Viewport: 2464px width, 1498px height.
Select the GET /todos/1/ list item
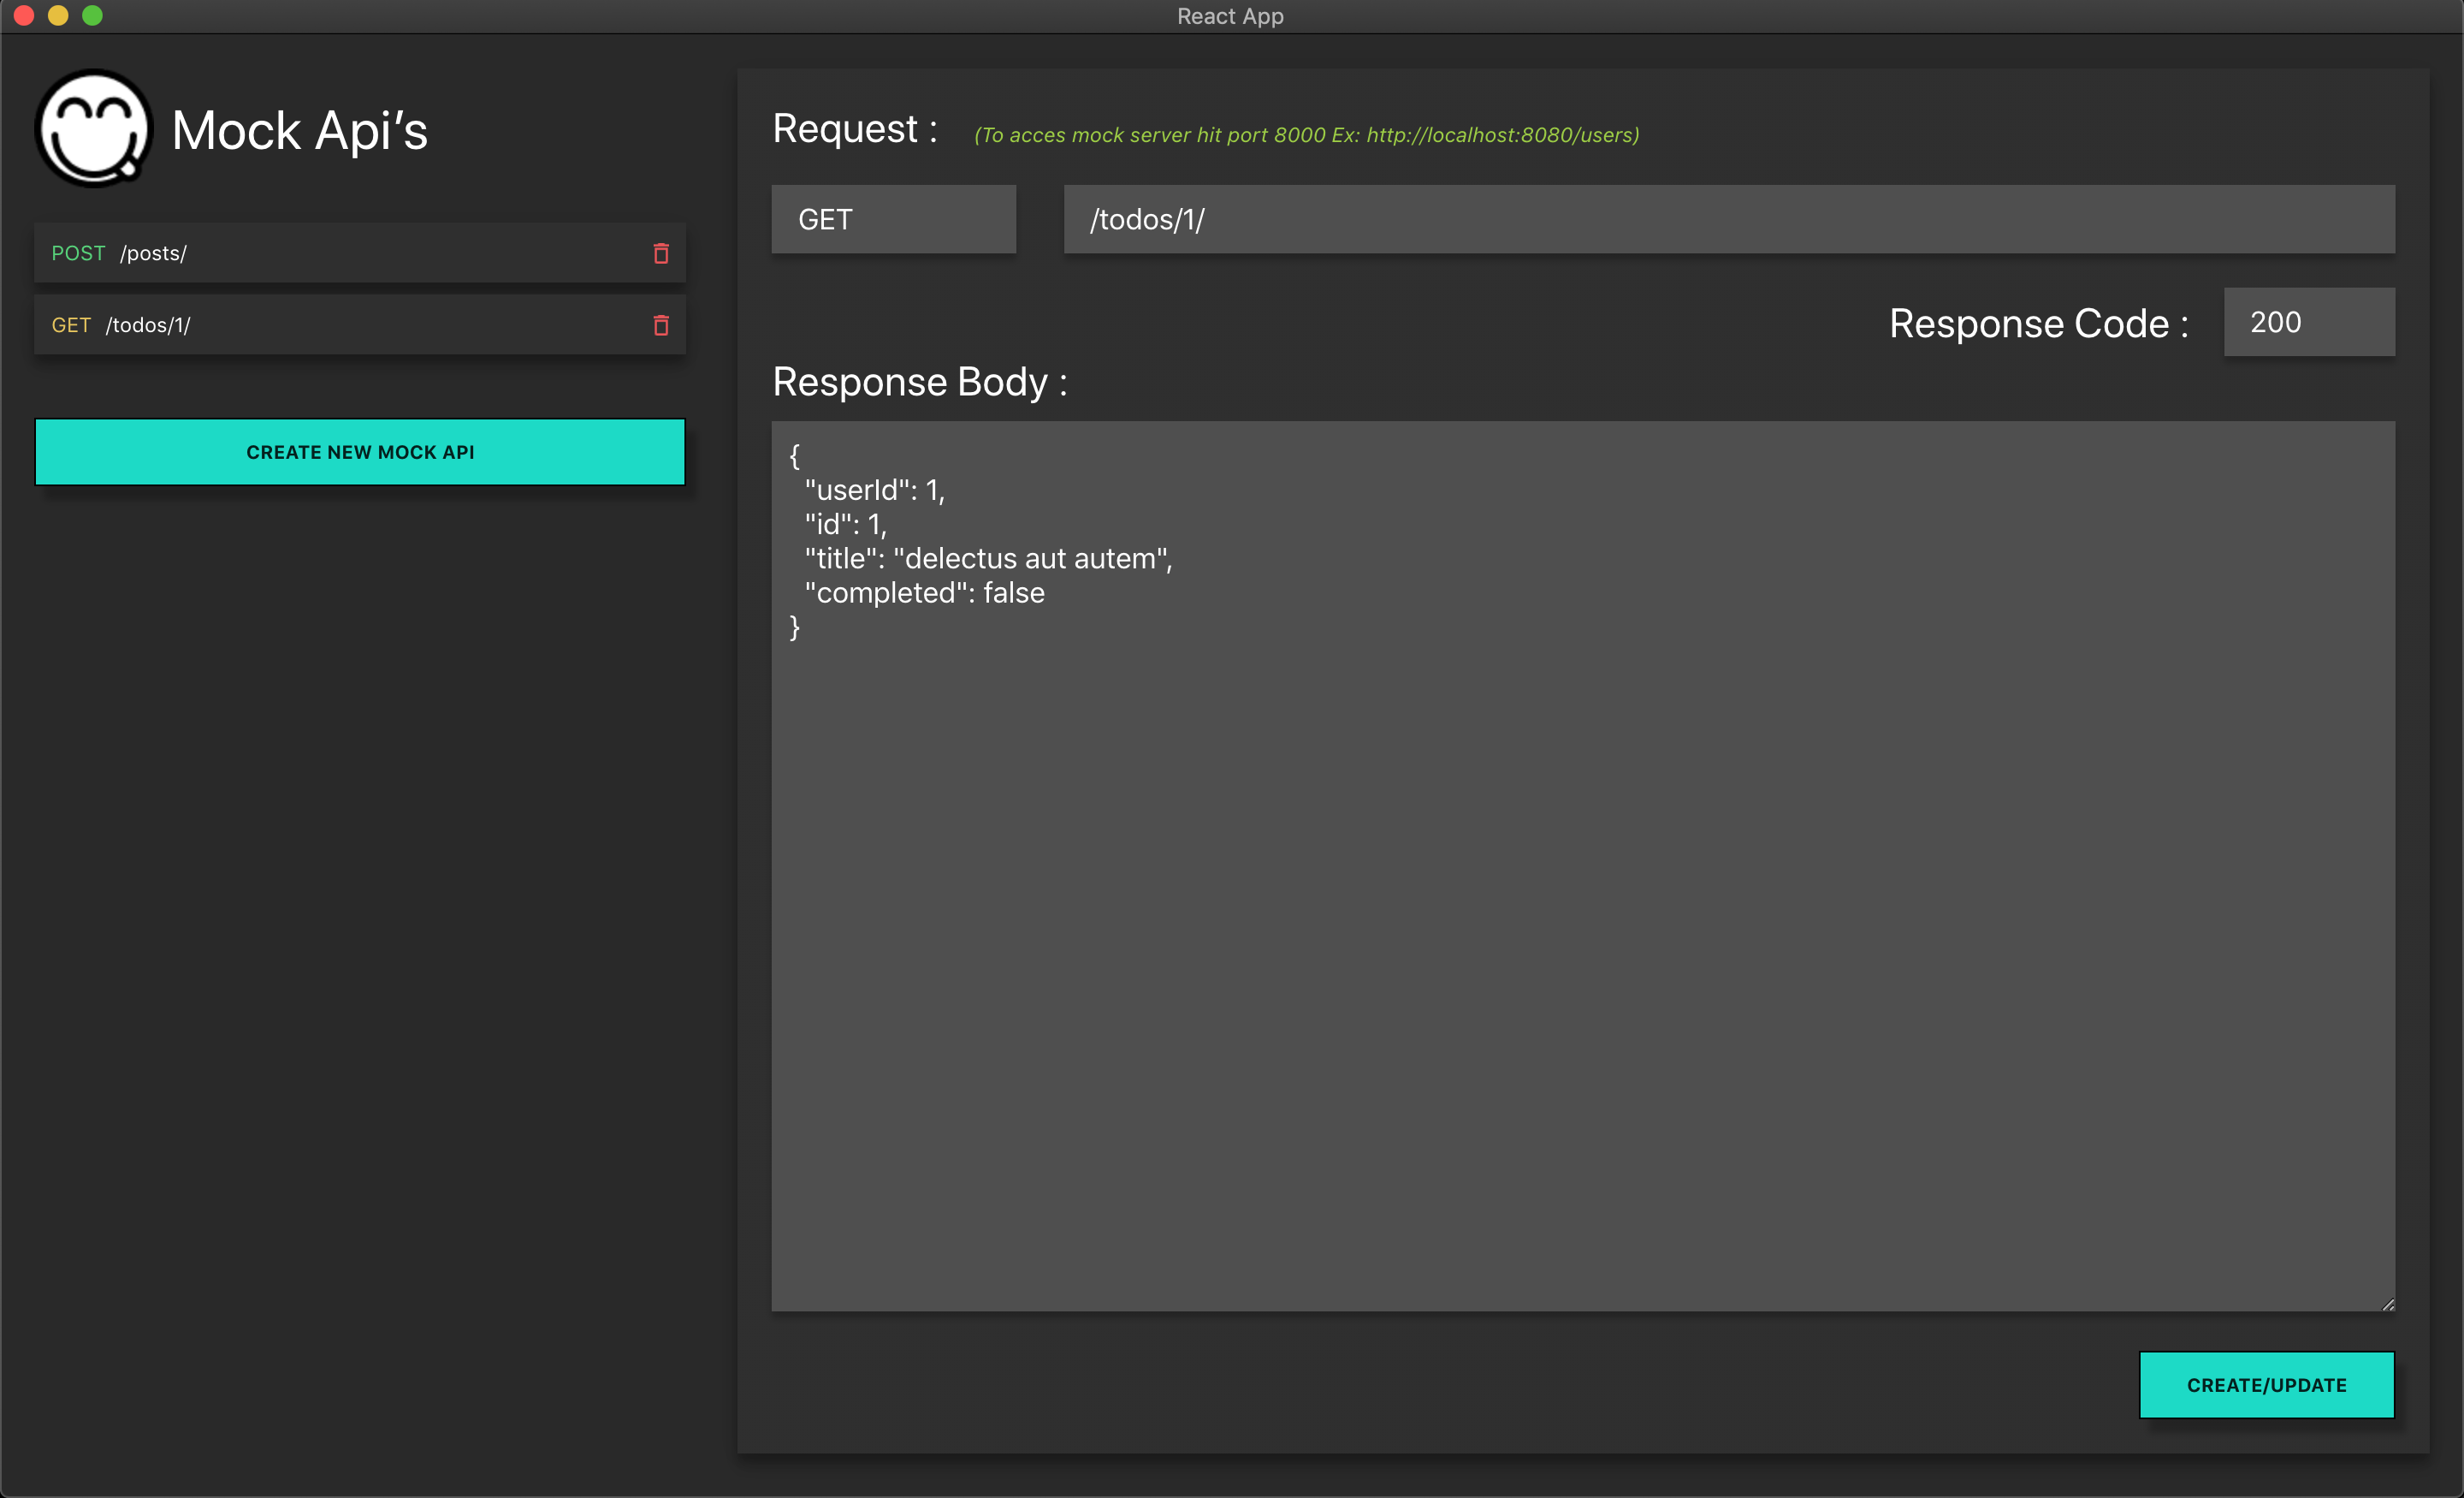pyautogui.click(x=330, y=325)
